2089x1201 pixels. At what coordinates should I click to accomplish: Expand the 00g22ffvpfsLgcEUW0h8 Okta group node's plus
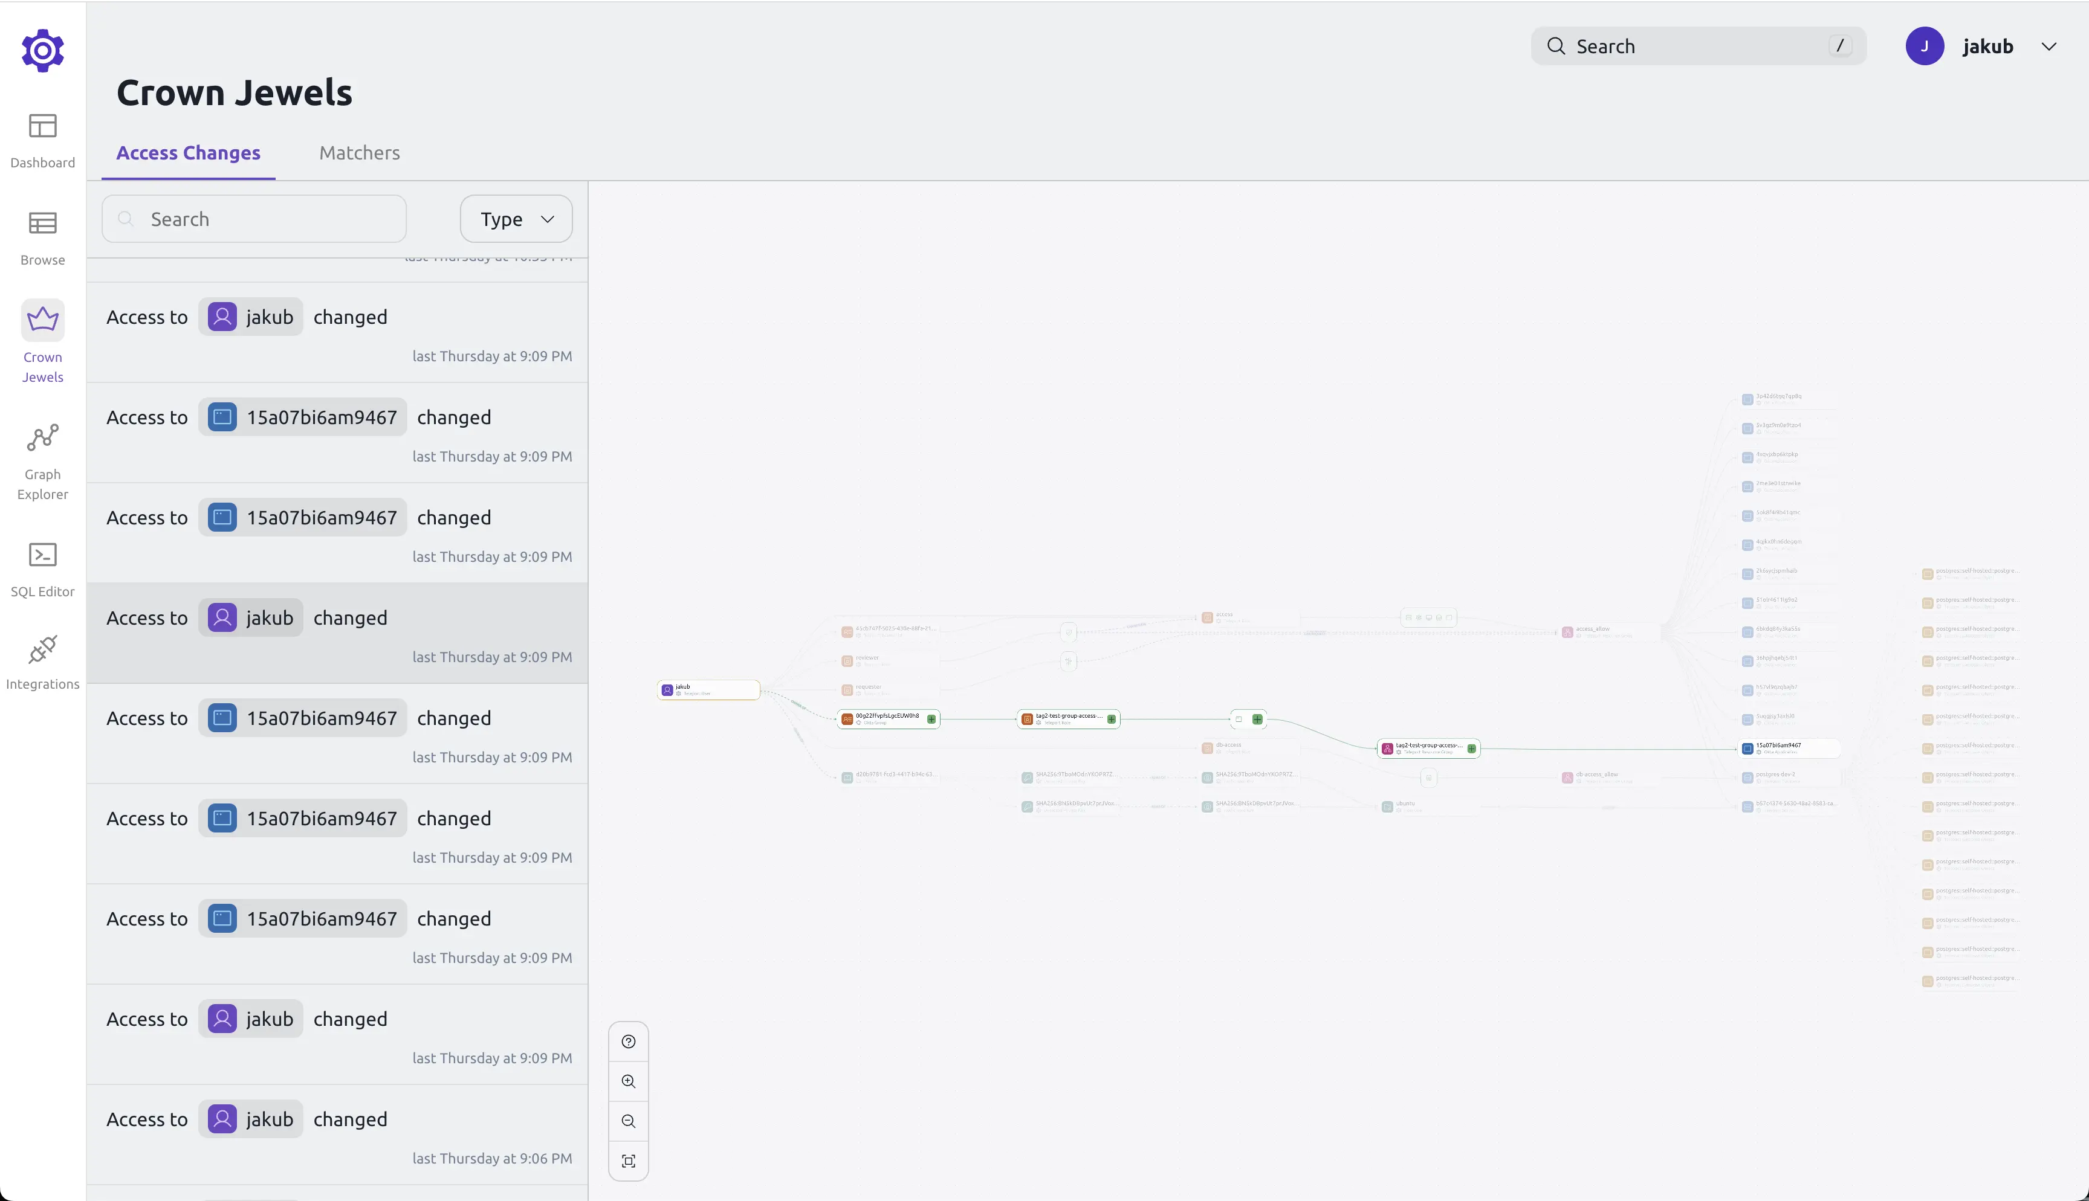pyautogui.click(x=931, y=720)
